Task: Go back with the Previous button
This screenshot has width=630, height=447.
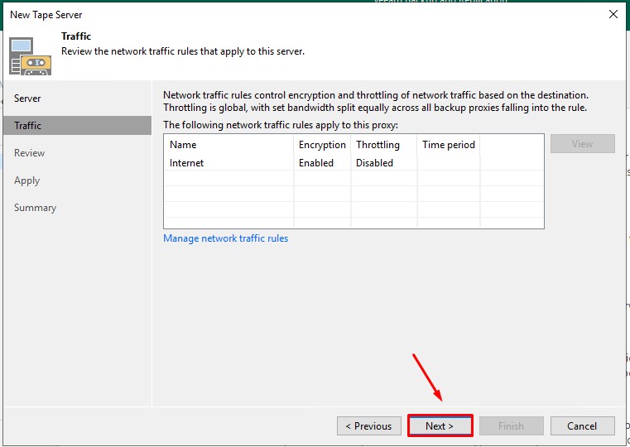Action: click(x=369, y=426)
